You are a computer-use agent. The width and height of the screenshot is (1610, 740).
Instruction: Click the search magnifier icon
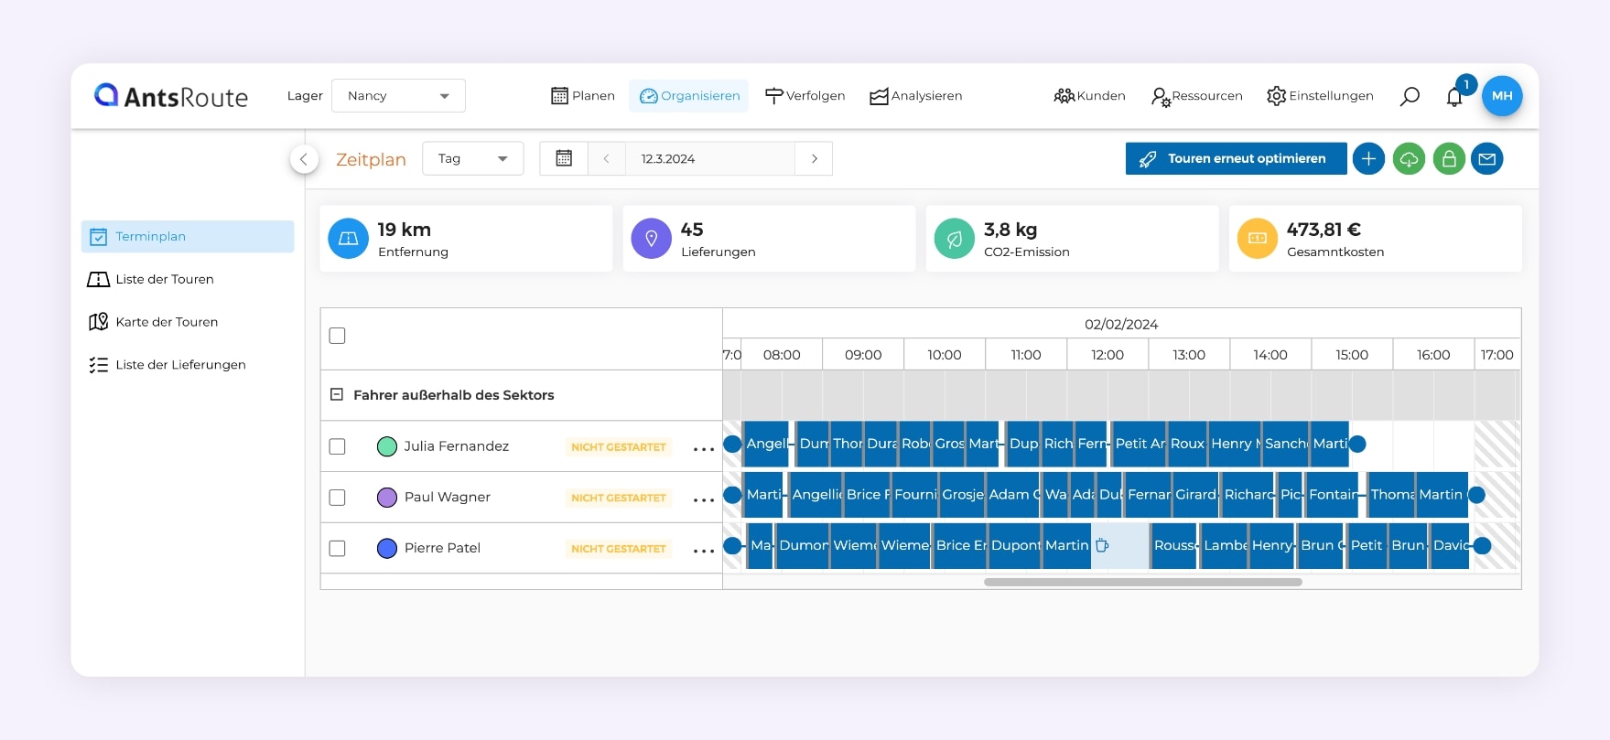[1410, 96]
